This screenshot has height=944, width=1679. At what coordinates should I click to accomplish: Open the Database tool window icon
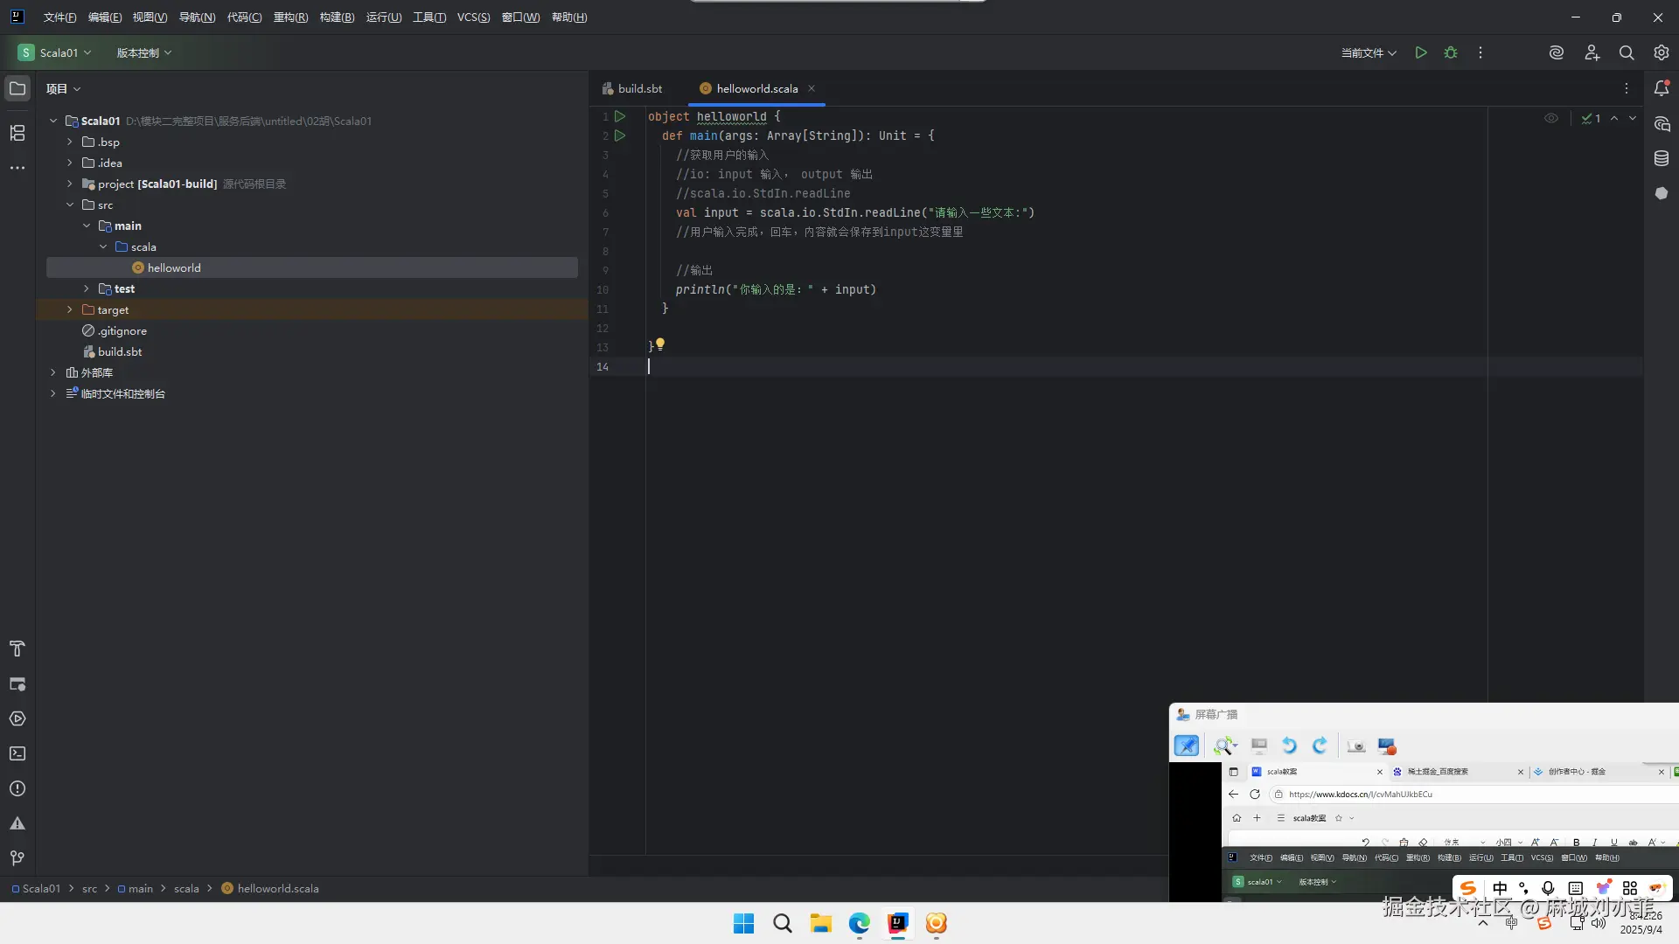point(1662,158)
